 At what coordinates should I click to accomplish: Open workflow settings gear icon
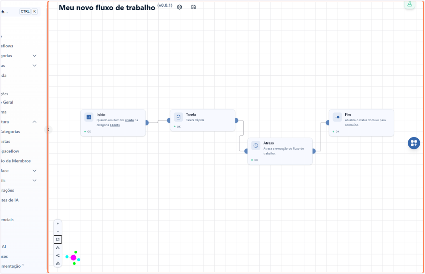[x=180, y=7]
